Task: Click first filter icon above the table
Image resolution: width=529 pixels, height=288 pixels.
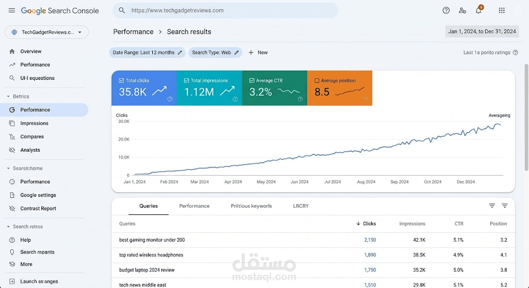Action: pyautogui.click(x=492, y=206)
